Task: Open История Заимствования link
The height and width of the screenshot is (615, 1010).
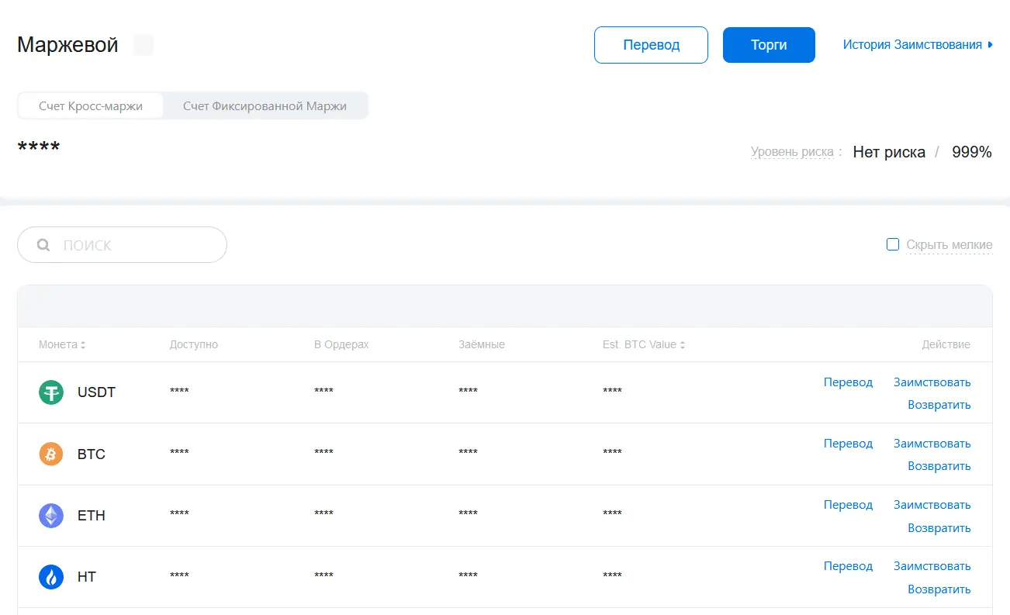Action: tap(912, 45)
